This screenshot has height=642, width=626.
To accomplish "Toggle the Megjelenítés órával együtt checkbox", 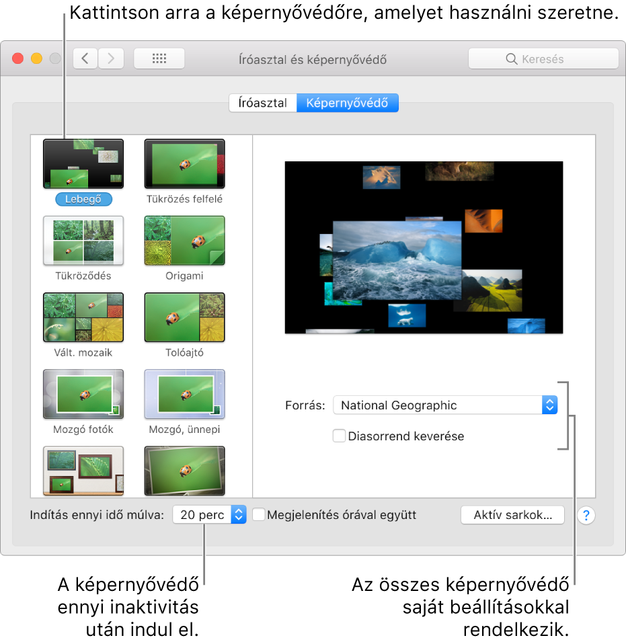I will click(x=259, y=514).
